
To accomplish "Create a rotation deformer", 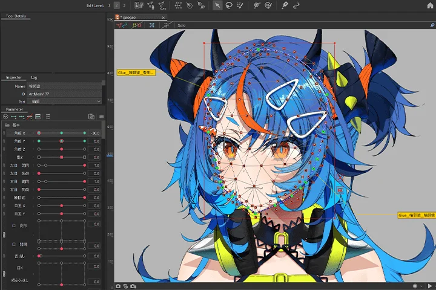I will 190,5.
